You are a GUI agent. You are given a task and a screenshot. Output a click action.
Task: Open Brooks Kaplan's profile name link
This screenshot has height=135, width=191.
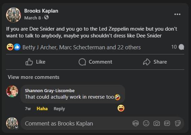click(41, 11)
